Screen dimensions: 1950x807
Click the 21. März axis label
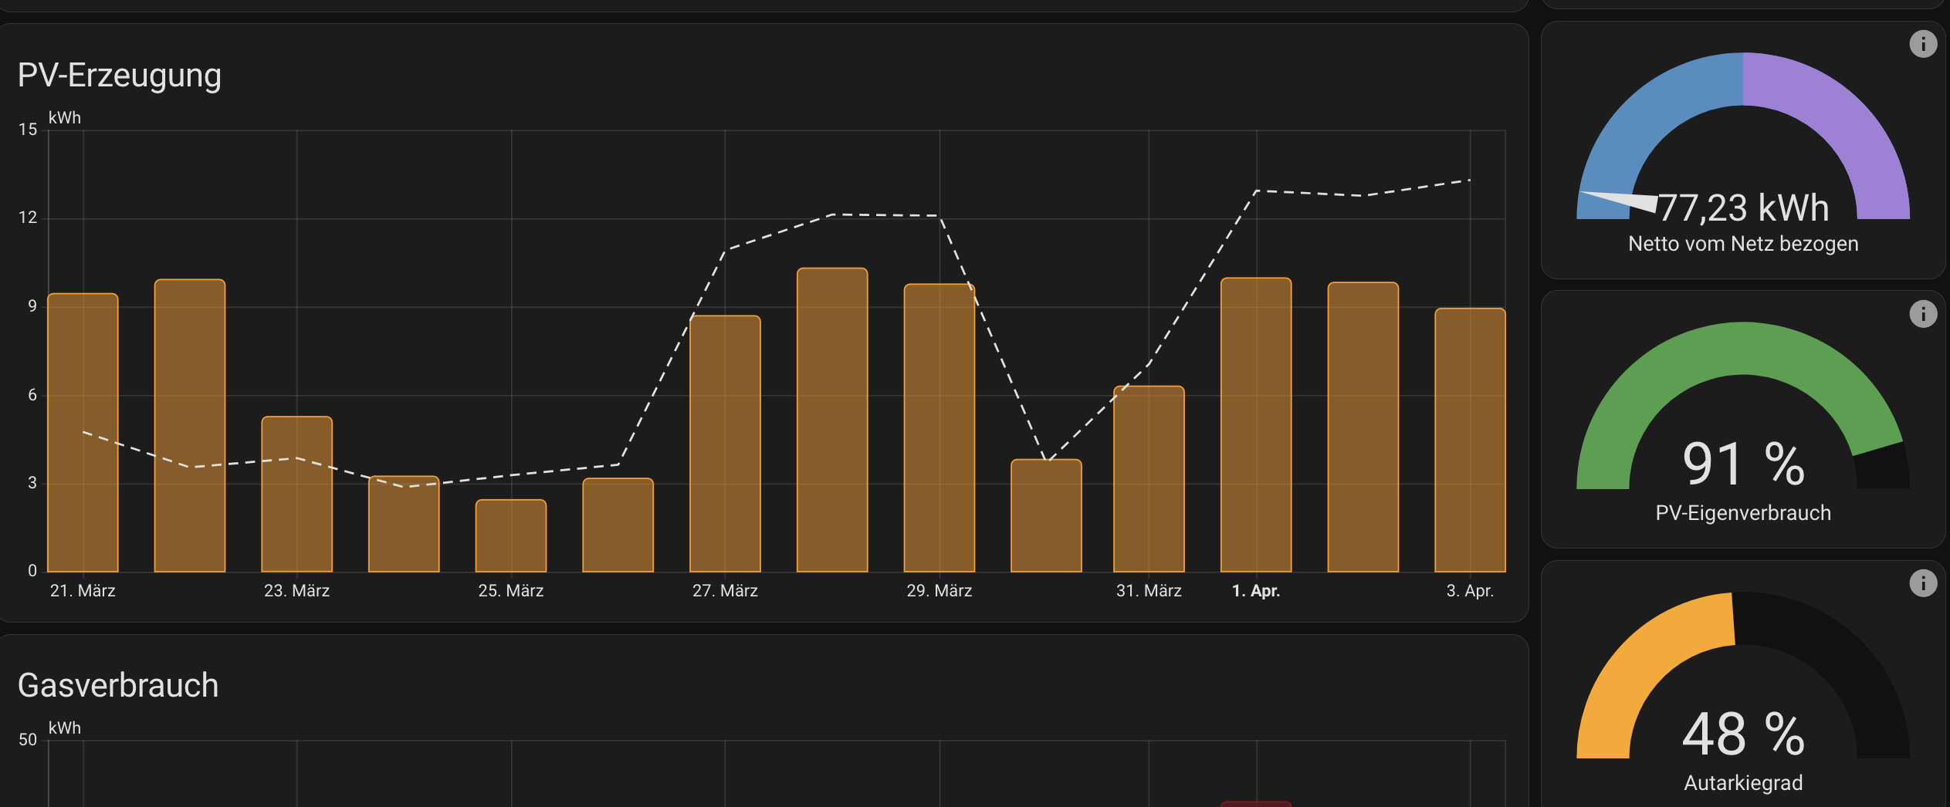click(x=83, y=591)
